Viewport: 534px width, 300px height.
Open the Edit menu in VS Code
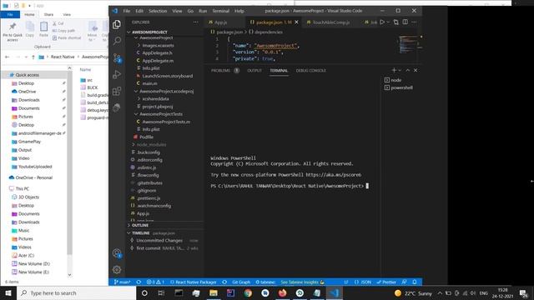(x=139, y=11)
